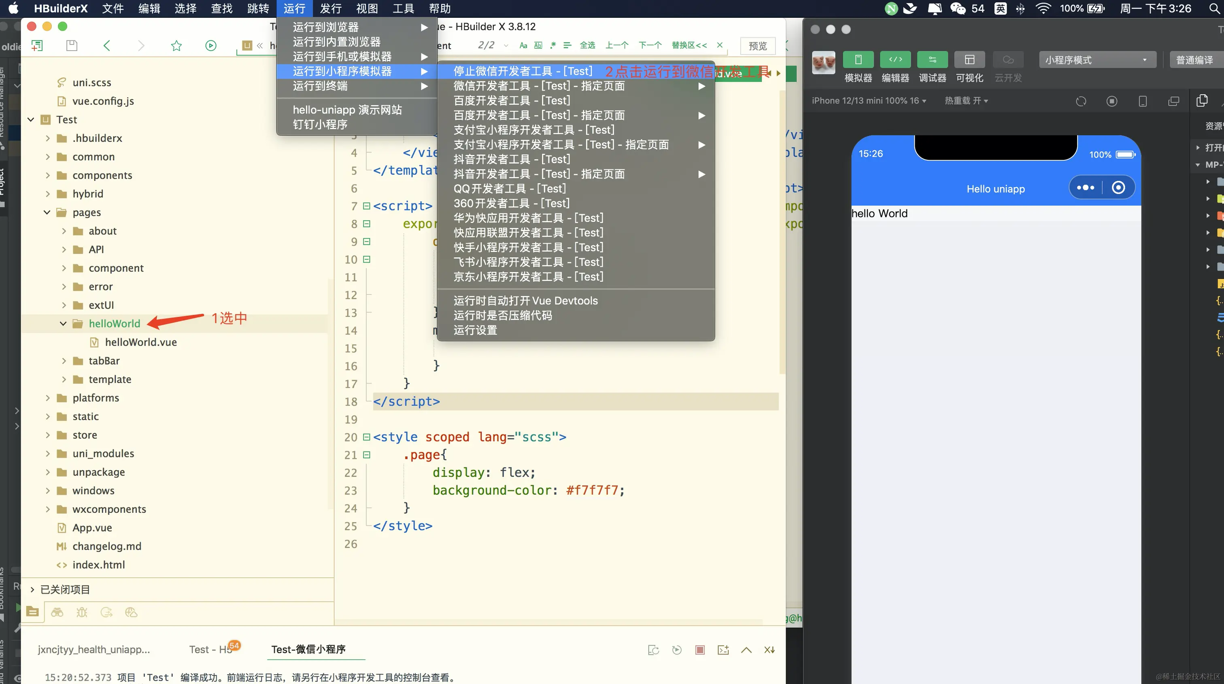The width and height of the screenshot is (1224, 684).
Task: Choose 运行到内置浏览器 menu item
Action: 356,42
